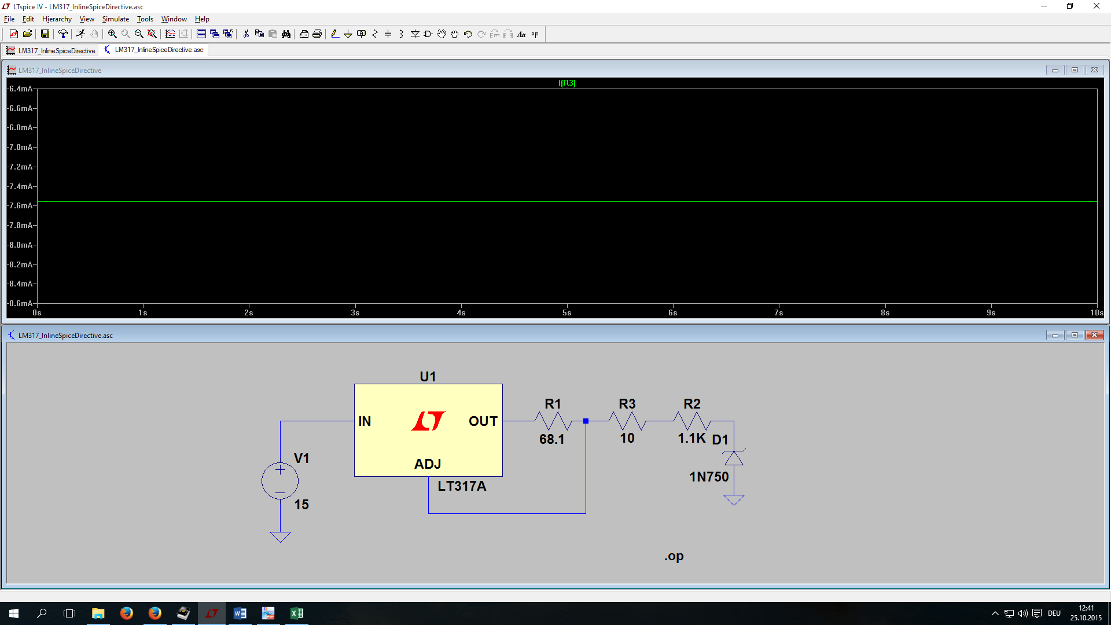Maximize the waveform viewer subwindow
Viewport: 1111px width, 625px height.
pos(1075,70)
